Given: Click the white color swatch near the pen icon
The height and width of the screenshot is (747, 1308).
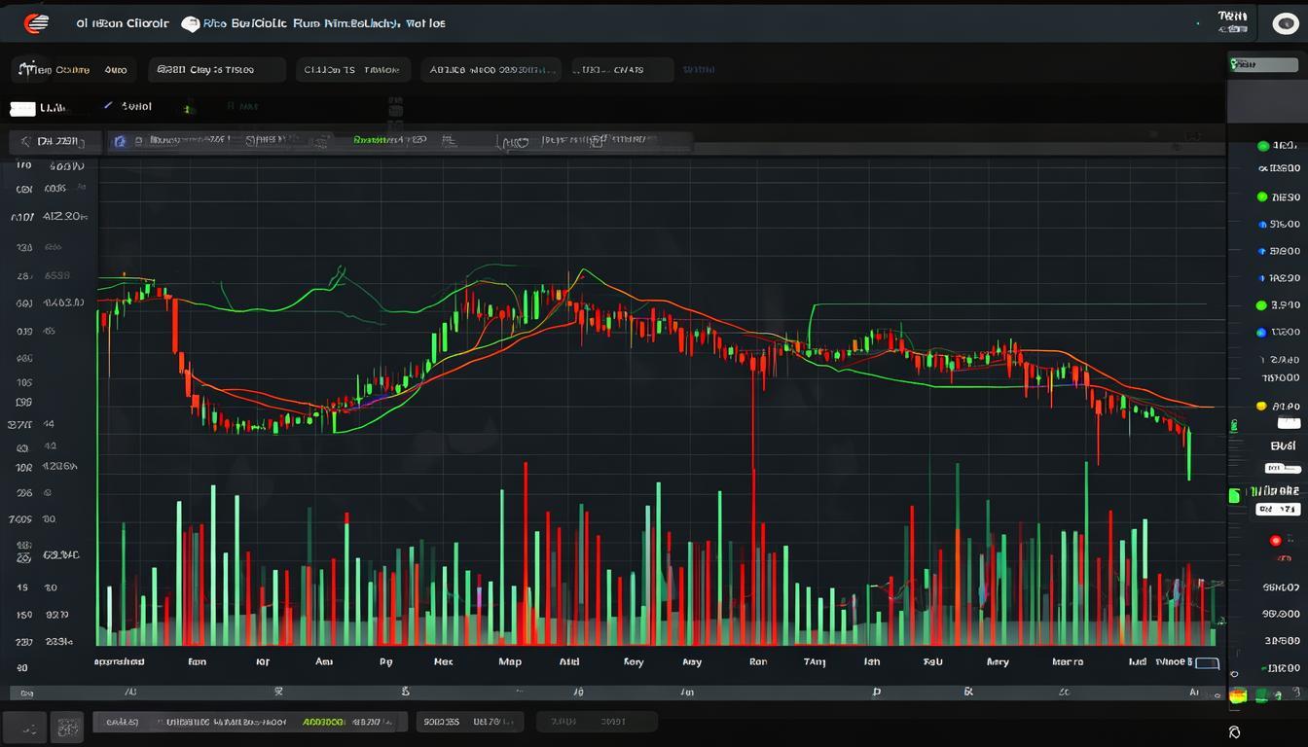Looking at the screenshot, I should pyautogui.click(x=22, y=109).
